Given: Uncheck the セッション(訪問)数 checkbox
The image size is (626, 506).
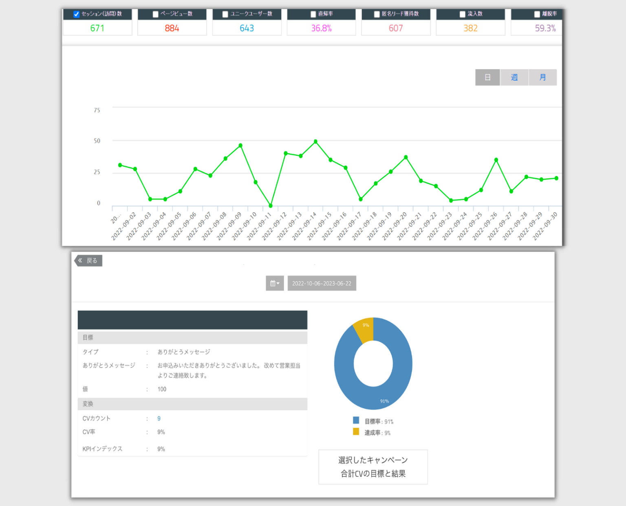Looking at the screenshot, I should (x=76, y=14).
